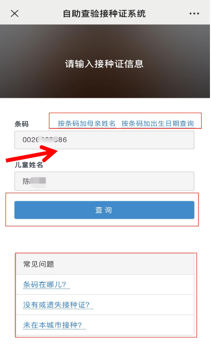Click the dark banner background image
211x360 pixels.
click(x=104, y=62)
